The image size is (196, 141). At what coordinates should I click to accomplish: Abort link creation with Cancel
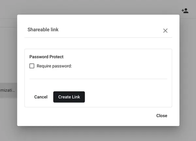pos(41,97)
